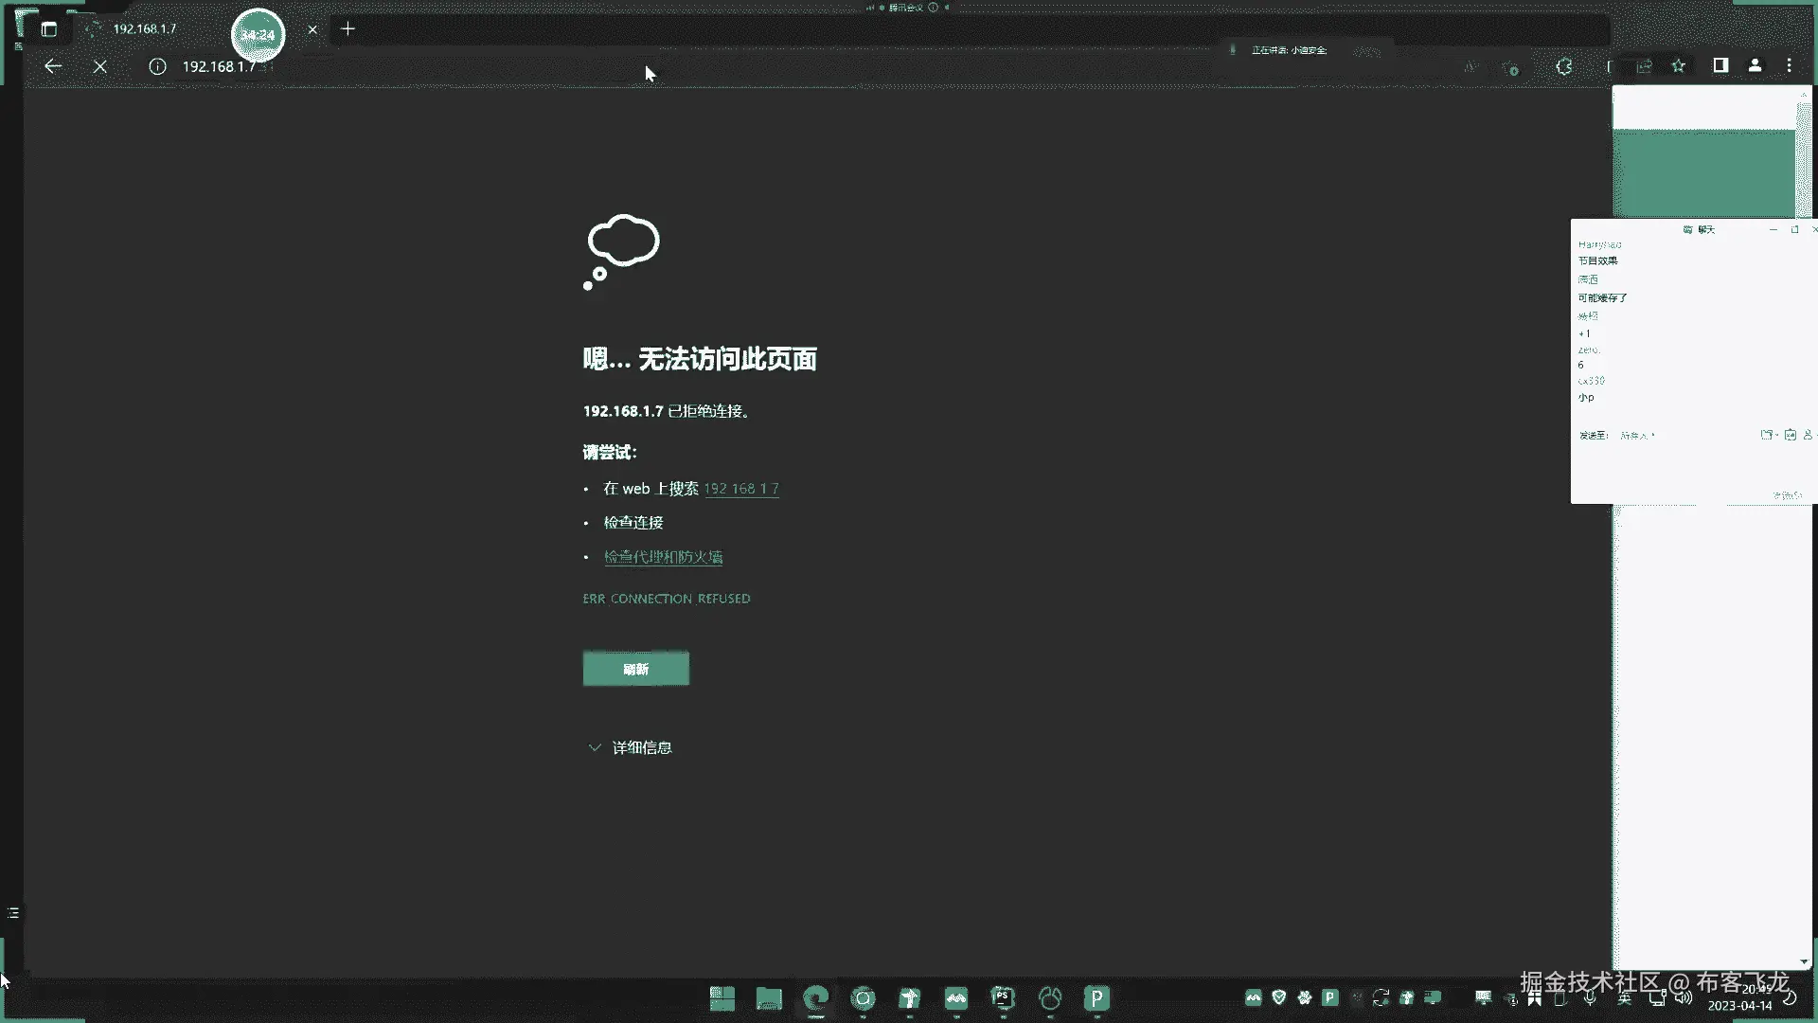Screen dimensions: 1818x1023
Task: Click the Windows Start button
Action: click(722, 998)
